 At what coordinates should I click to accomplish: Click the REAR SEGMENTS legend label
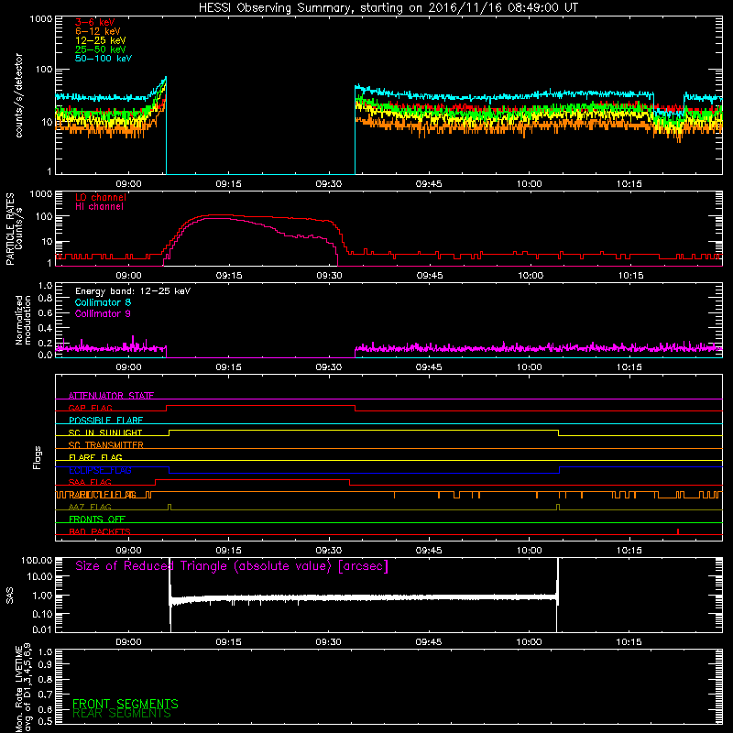point(122,714)
